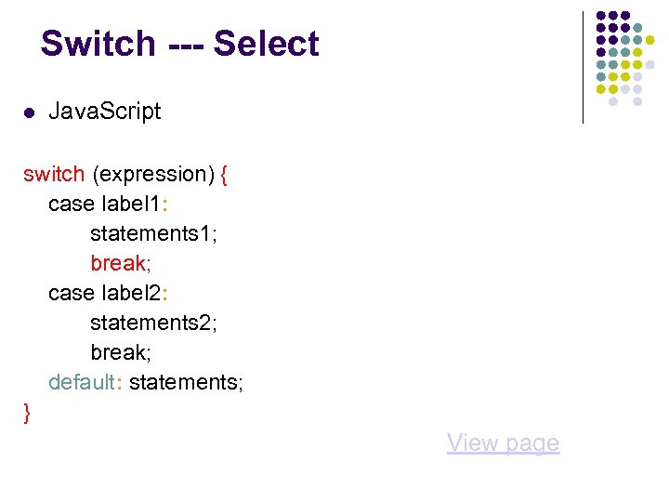Select the case label1 line
This screenshot has height=502, width=669.
(x=107, y=204)
